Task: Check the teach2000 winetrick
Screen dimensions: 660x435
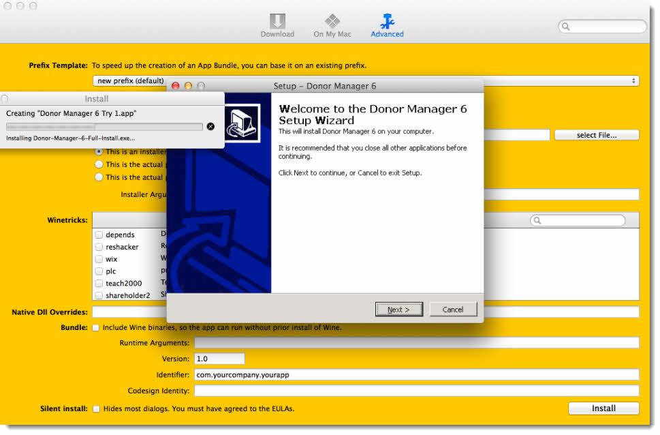Action: [x=99, y=283]
